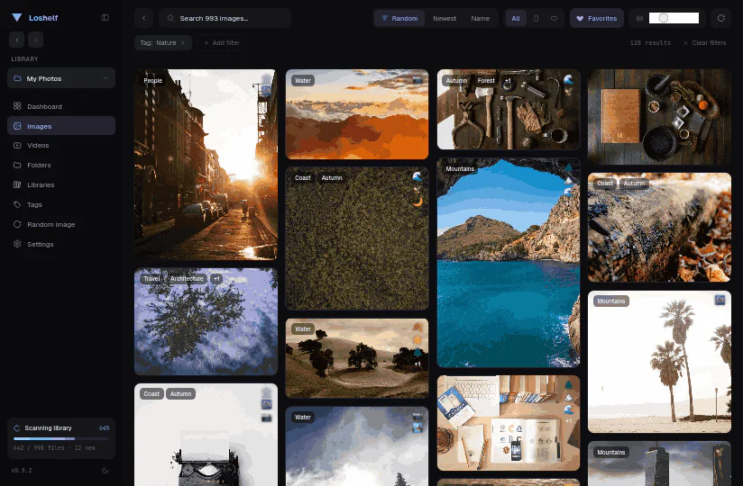
Task: Show All orientations
Action: click(516, 18)
